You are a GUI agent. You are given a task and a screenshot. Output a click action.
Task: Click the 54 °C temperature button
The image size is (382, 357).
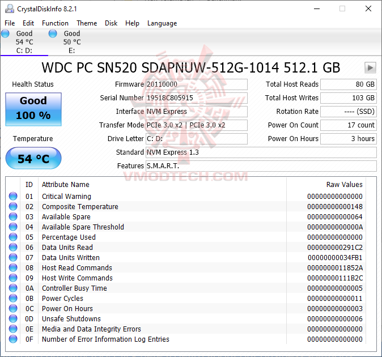(33, 158)
